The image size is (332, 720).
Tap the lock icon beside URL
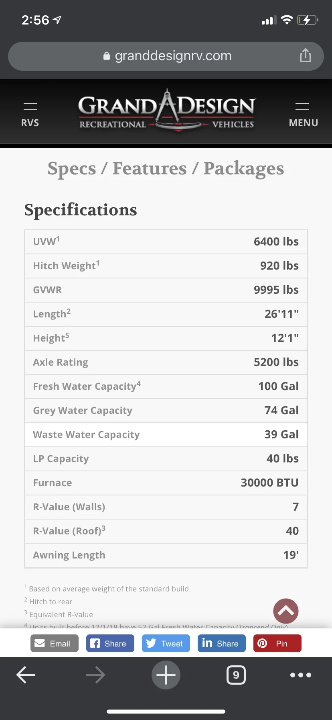(x=106, y=56)
